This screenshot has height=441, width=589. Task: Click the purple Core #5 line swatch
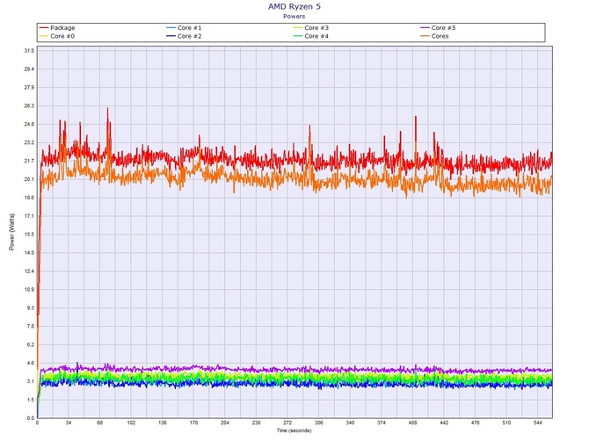[x=425, y=28]
